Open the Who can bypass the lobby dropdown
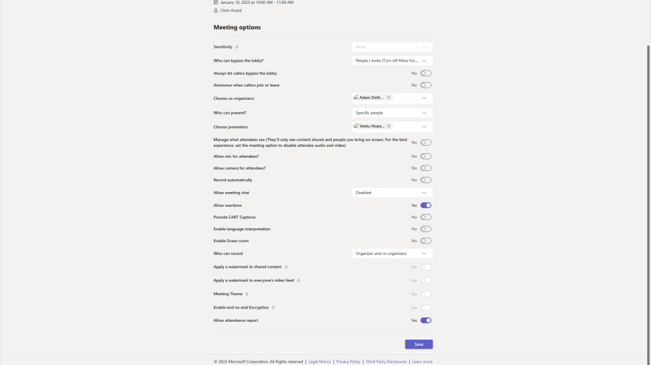Viewport: 651px width, 365px height. pyautogui.click(x=392, y=61)
